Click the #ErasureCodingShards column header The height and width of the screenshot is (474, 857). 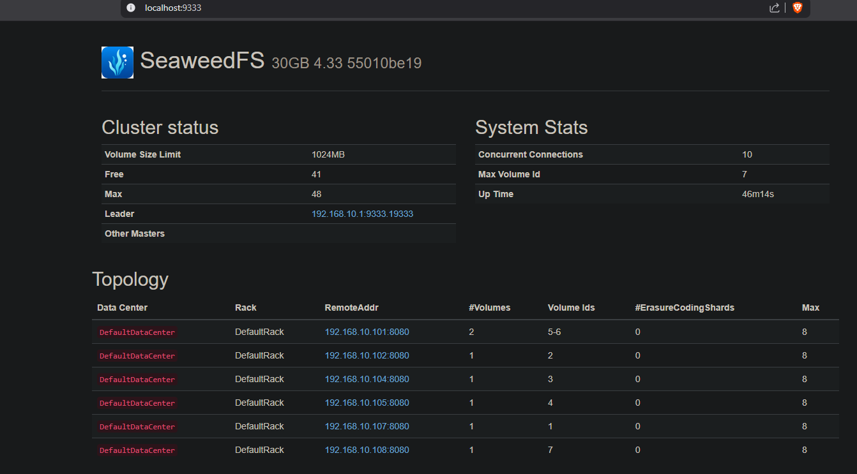[x=685, y=307]
